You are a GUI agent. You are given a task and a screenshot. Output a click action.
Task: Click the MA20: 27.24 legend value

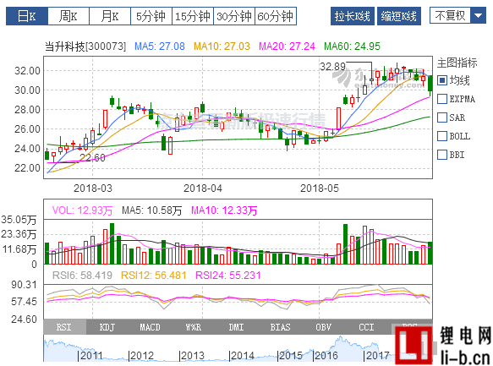point(287,46)
